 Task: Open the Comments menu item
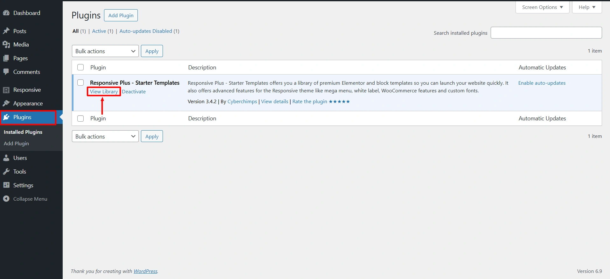[27, 72]
